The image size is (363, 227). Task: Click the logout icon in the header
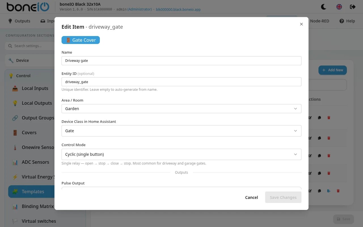coord(353,7)
